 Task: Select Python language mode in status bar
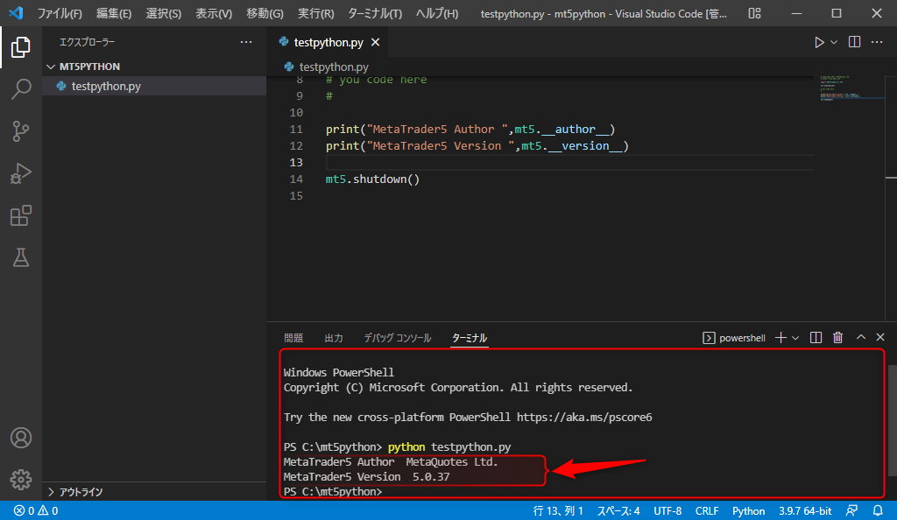point(748,511)
